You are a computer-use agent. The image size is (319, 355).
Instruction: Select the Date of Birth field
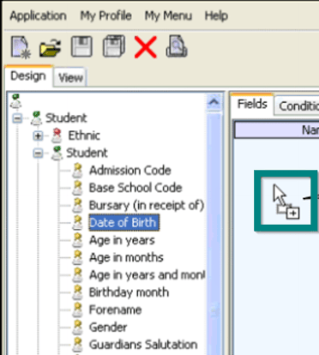(x=123, y=223)
